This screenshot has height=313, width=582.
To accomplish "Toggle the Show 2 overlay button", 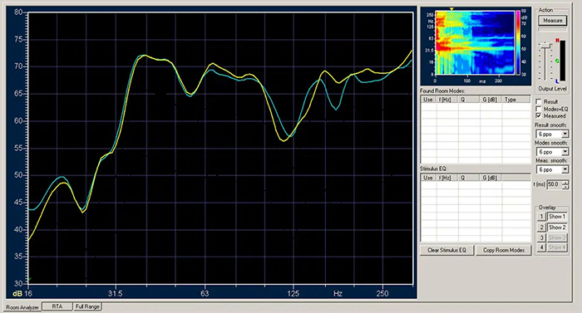I will pyautogui.click(x=557, y=227).
